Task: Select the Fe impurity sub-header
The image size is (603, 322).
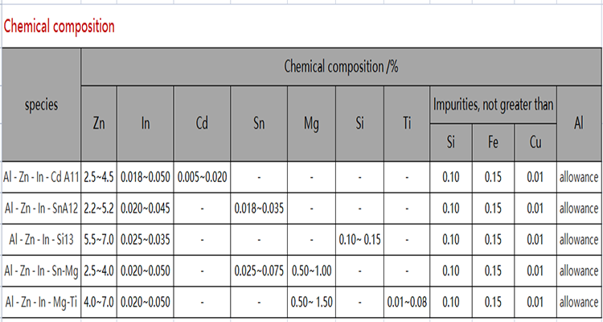Action: (x=493, y=144)
